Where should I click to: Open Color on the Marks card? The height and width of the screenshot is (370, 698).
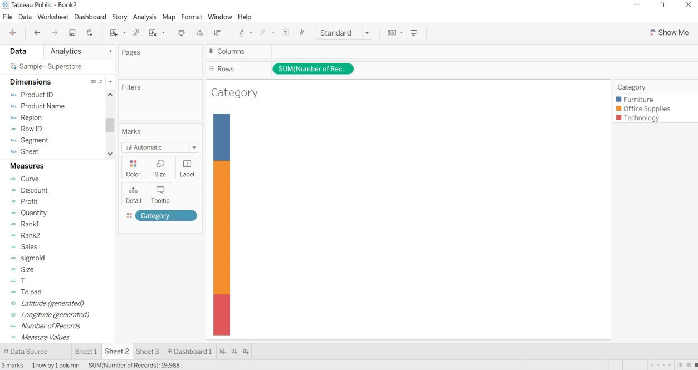click(133, 167)
